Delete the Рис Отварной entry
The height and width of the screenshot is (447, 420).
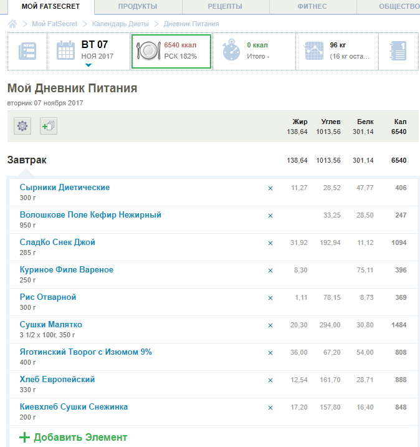click(x=270, y=298)
